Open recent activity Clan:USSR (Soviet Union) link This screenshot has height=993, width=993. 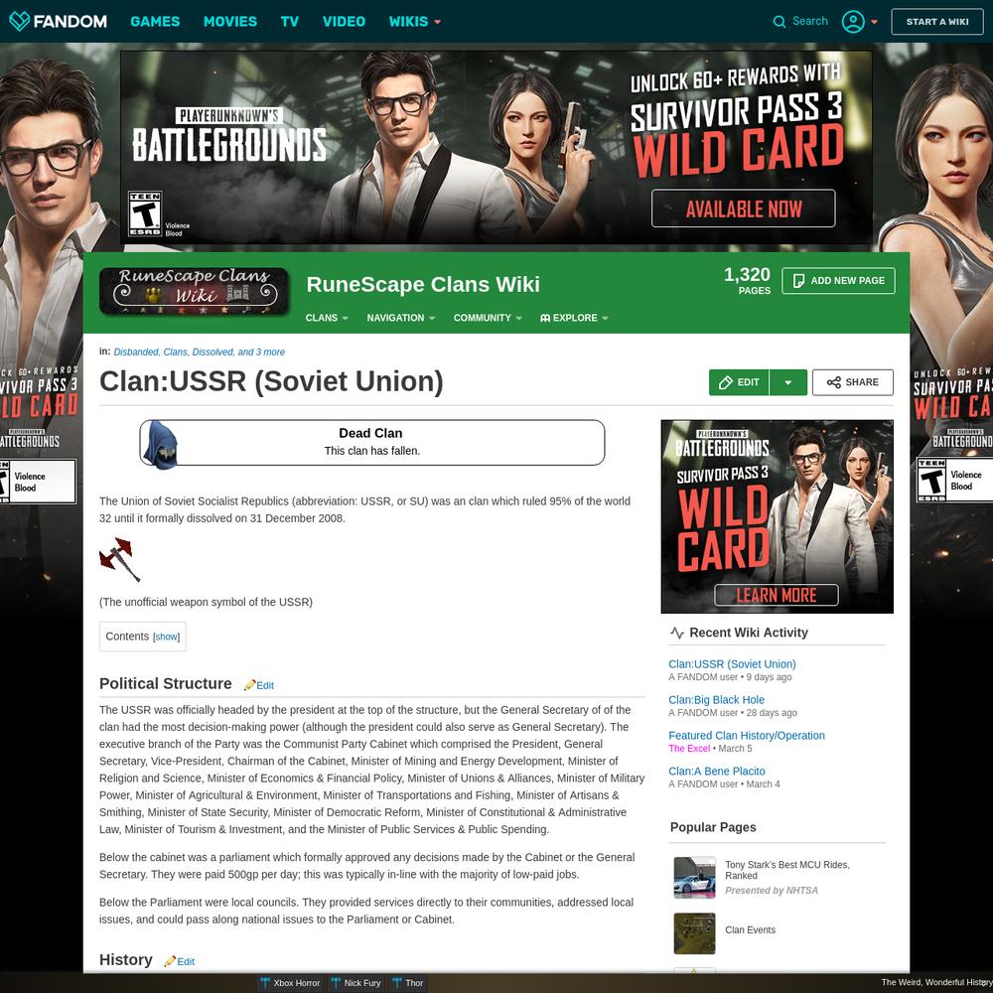[732, 663]
